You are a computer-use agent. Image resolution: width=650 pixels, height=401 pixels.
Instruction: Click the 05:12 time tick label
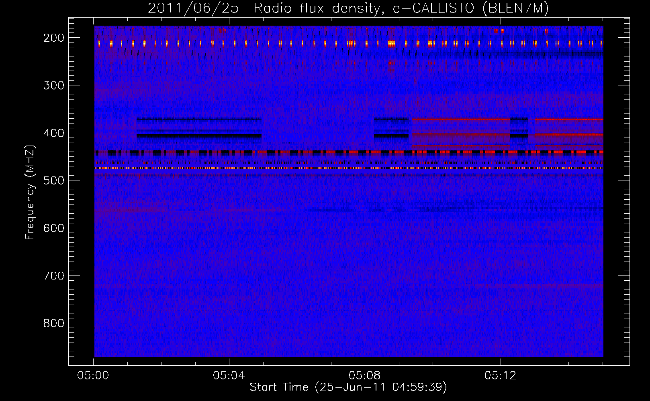pyautogui.click(x=501, y=376)
